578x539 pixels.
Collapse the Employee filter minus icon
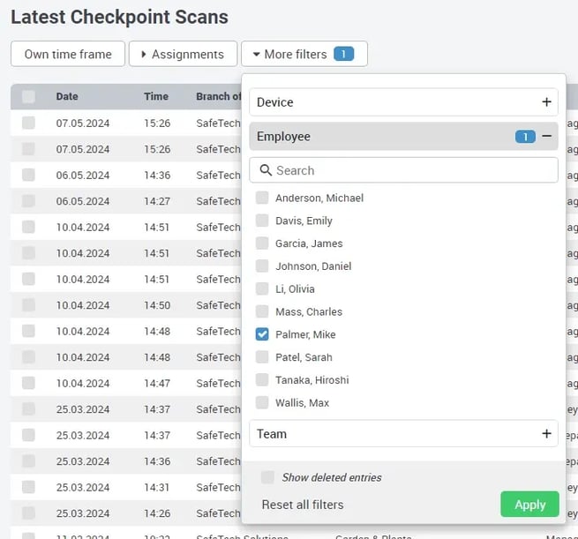[x=546, y=137]
